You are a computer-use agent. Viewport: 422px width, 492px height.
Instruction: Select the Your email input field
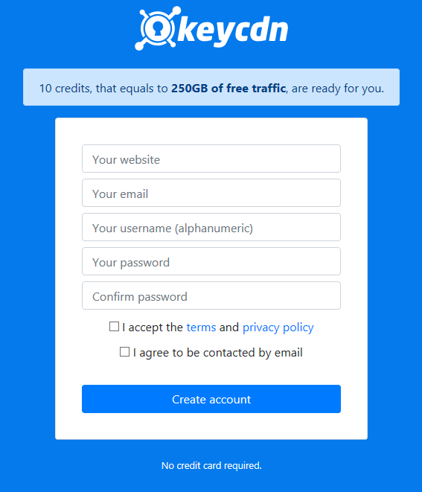(x=211, y=193)
